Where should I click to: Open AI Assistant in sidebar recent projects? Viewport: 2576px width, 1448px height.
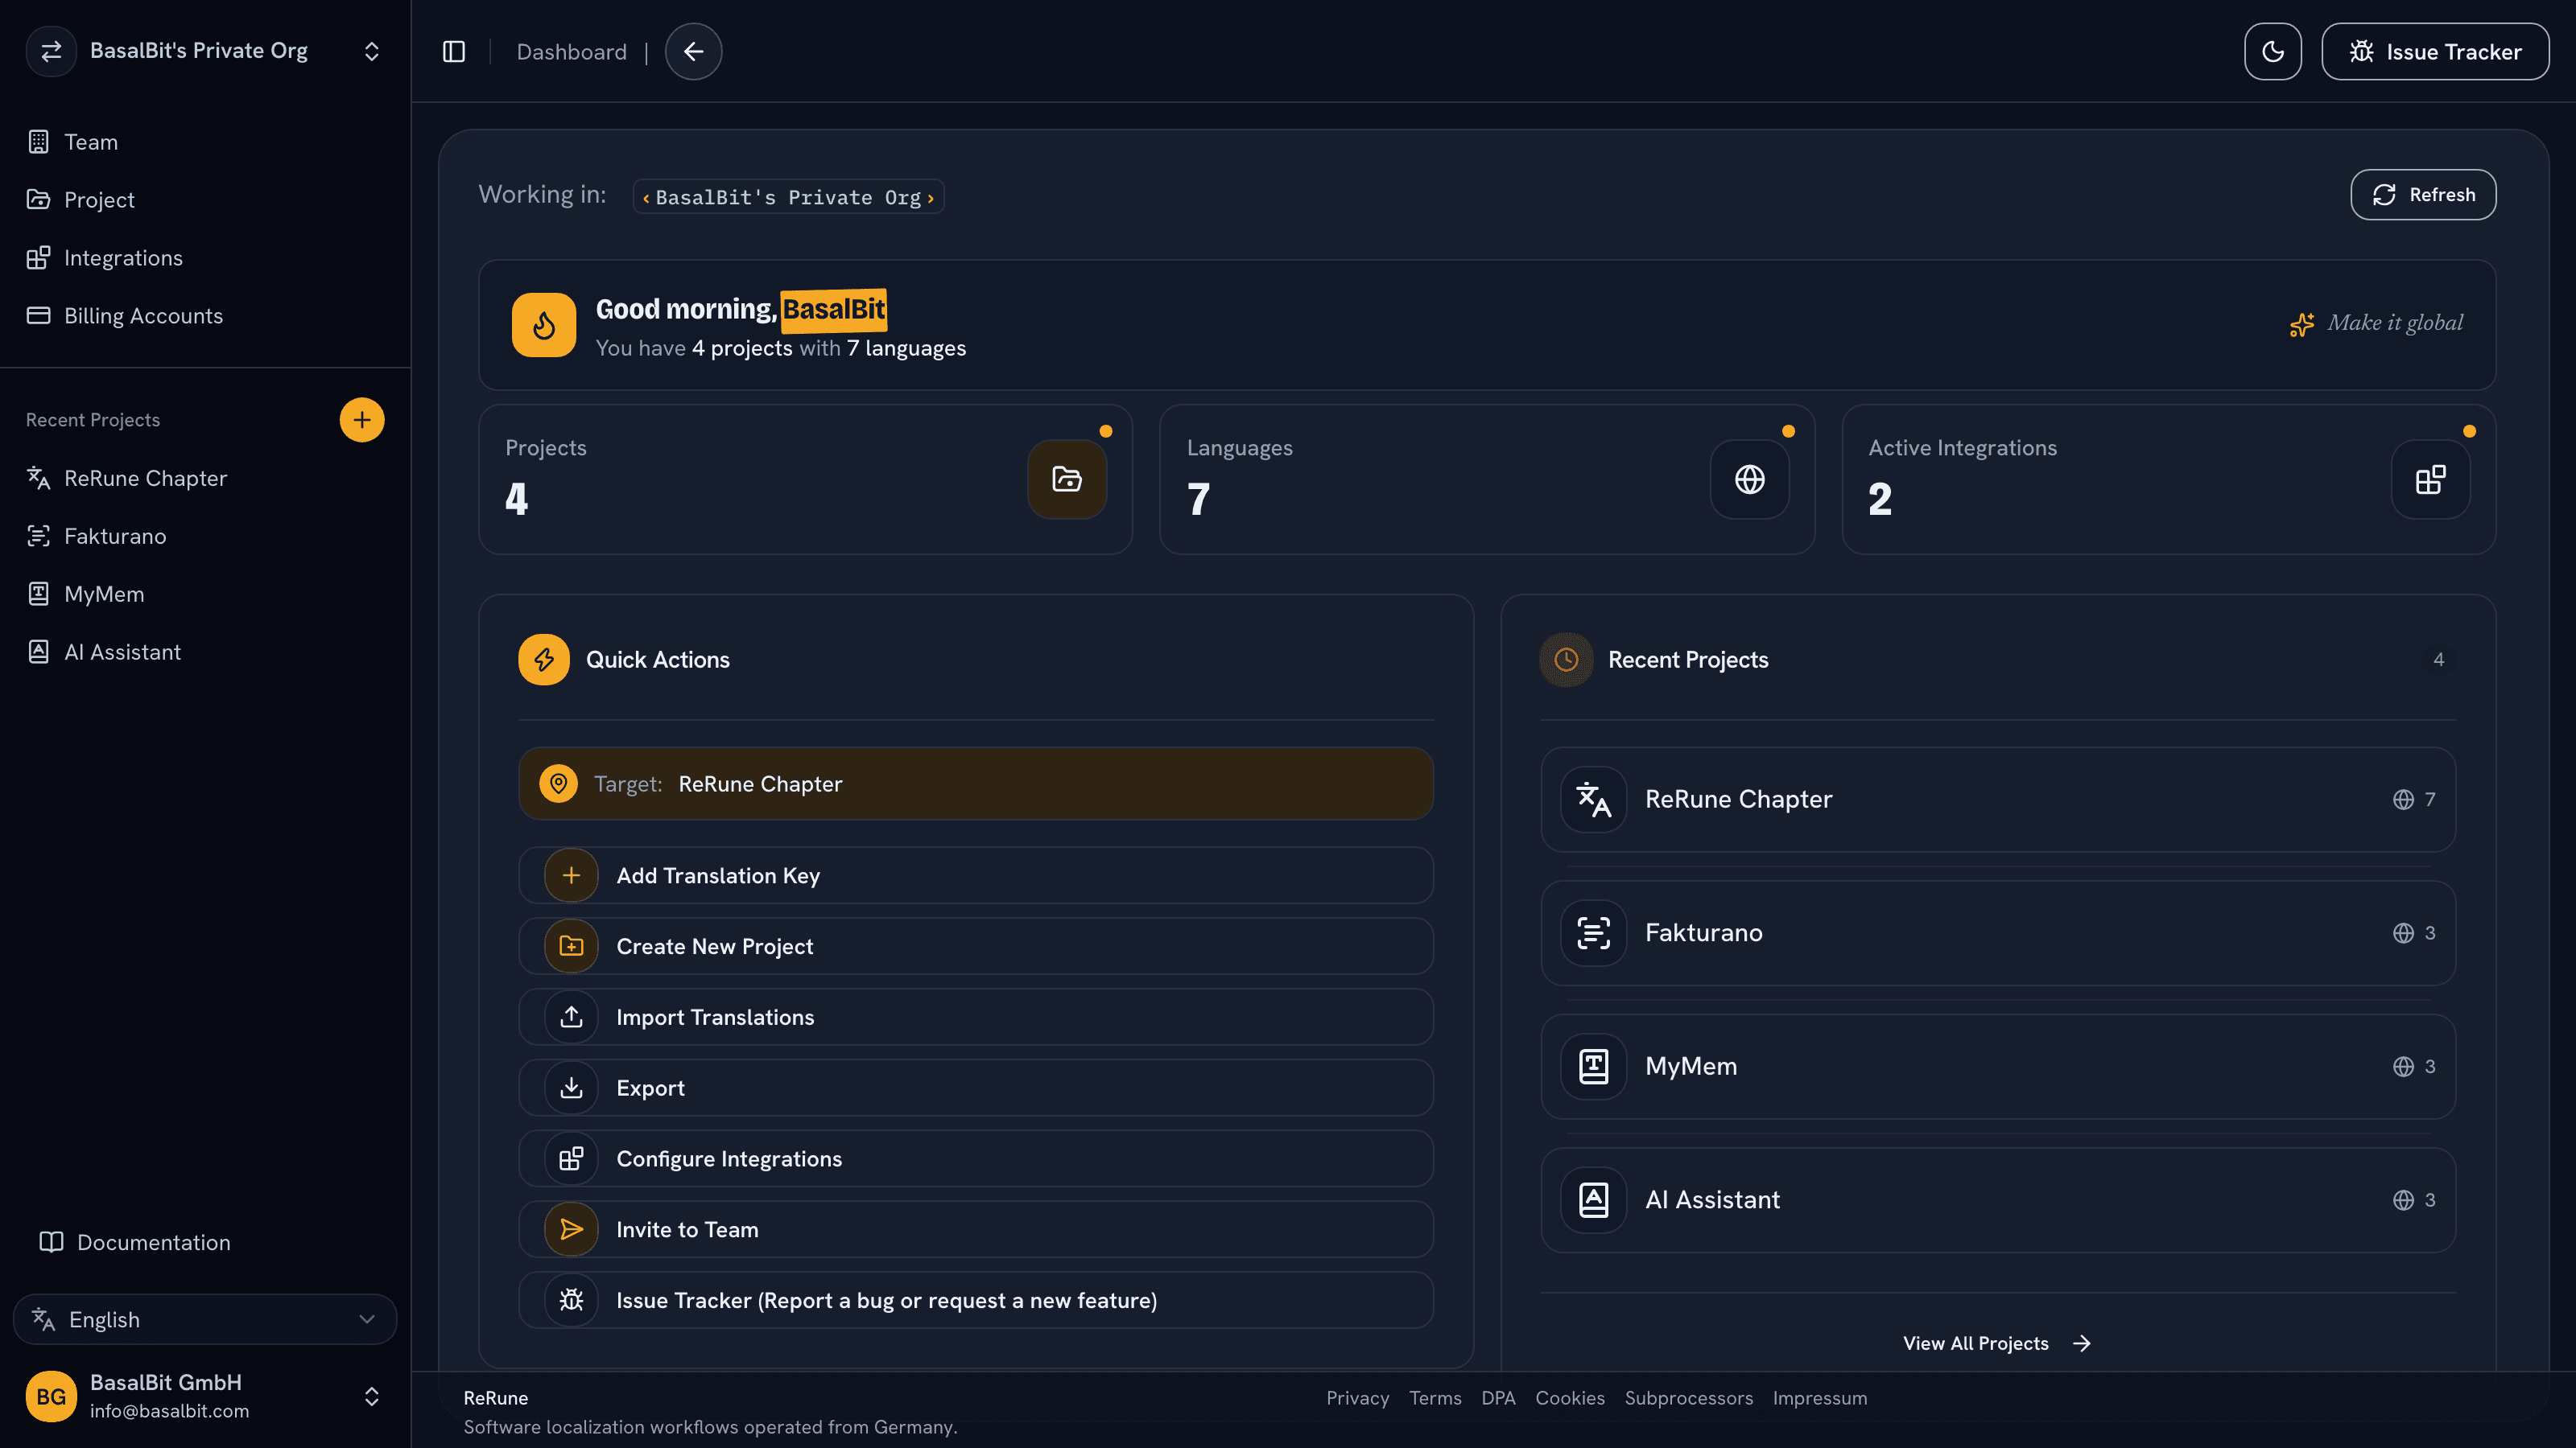(205, 652)
